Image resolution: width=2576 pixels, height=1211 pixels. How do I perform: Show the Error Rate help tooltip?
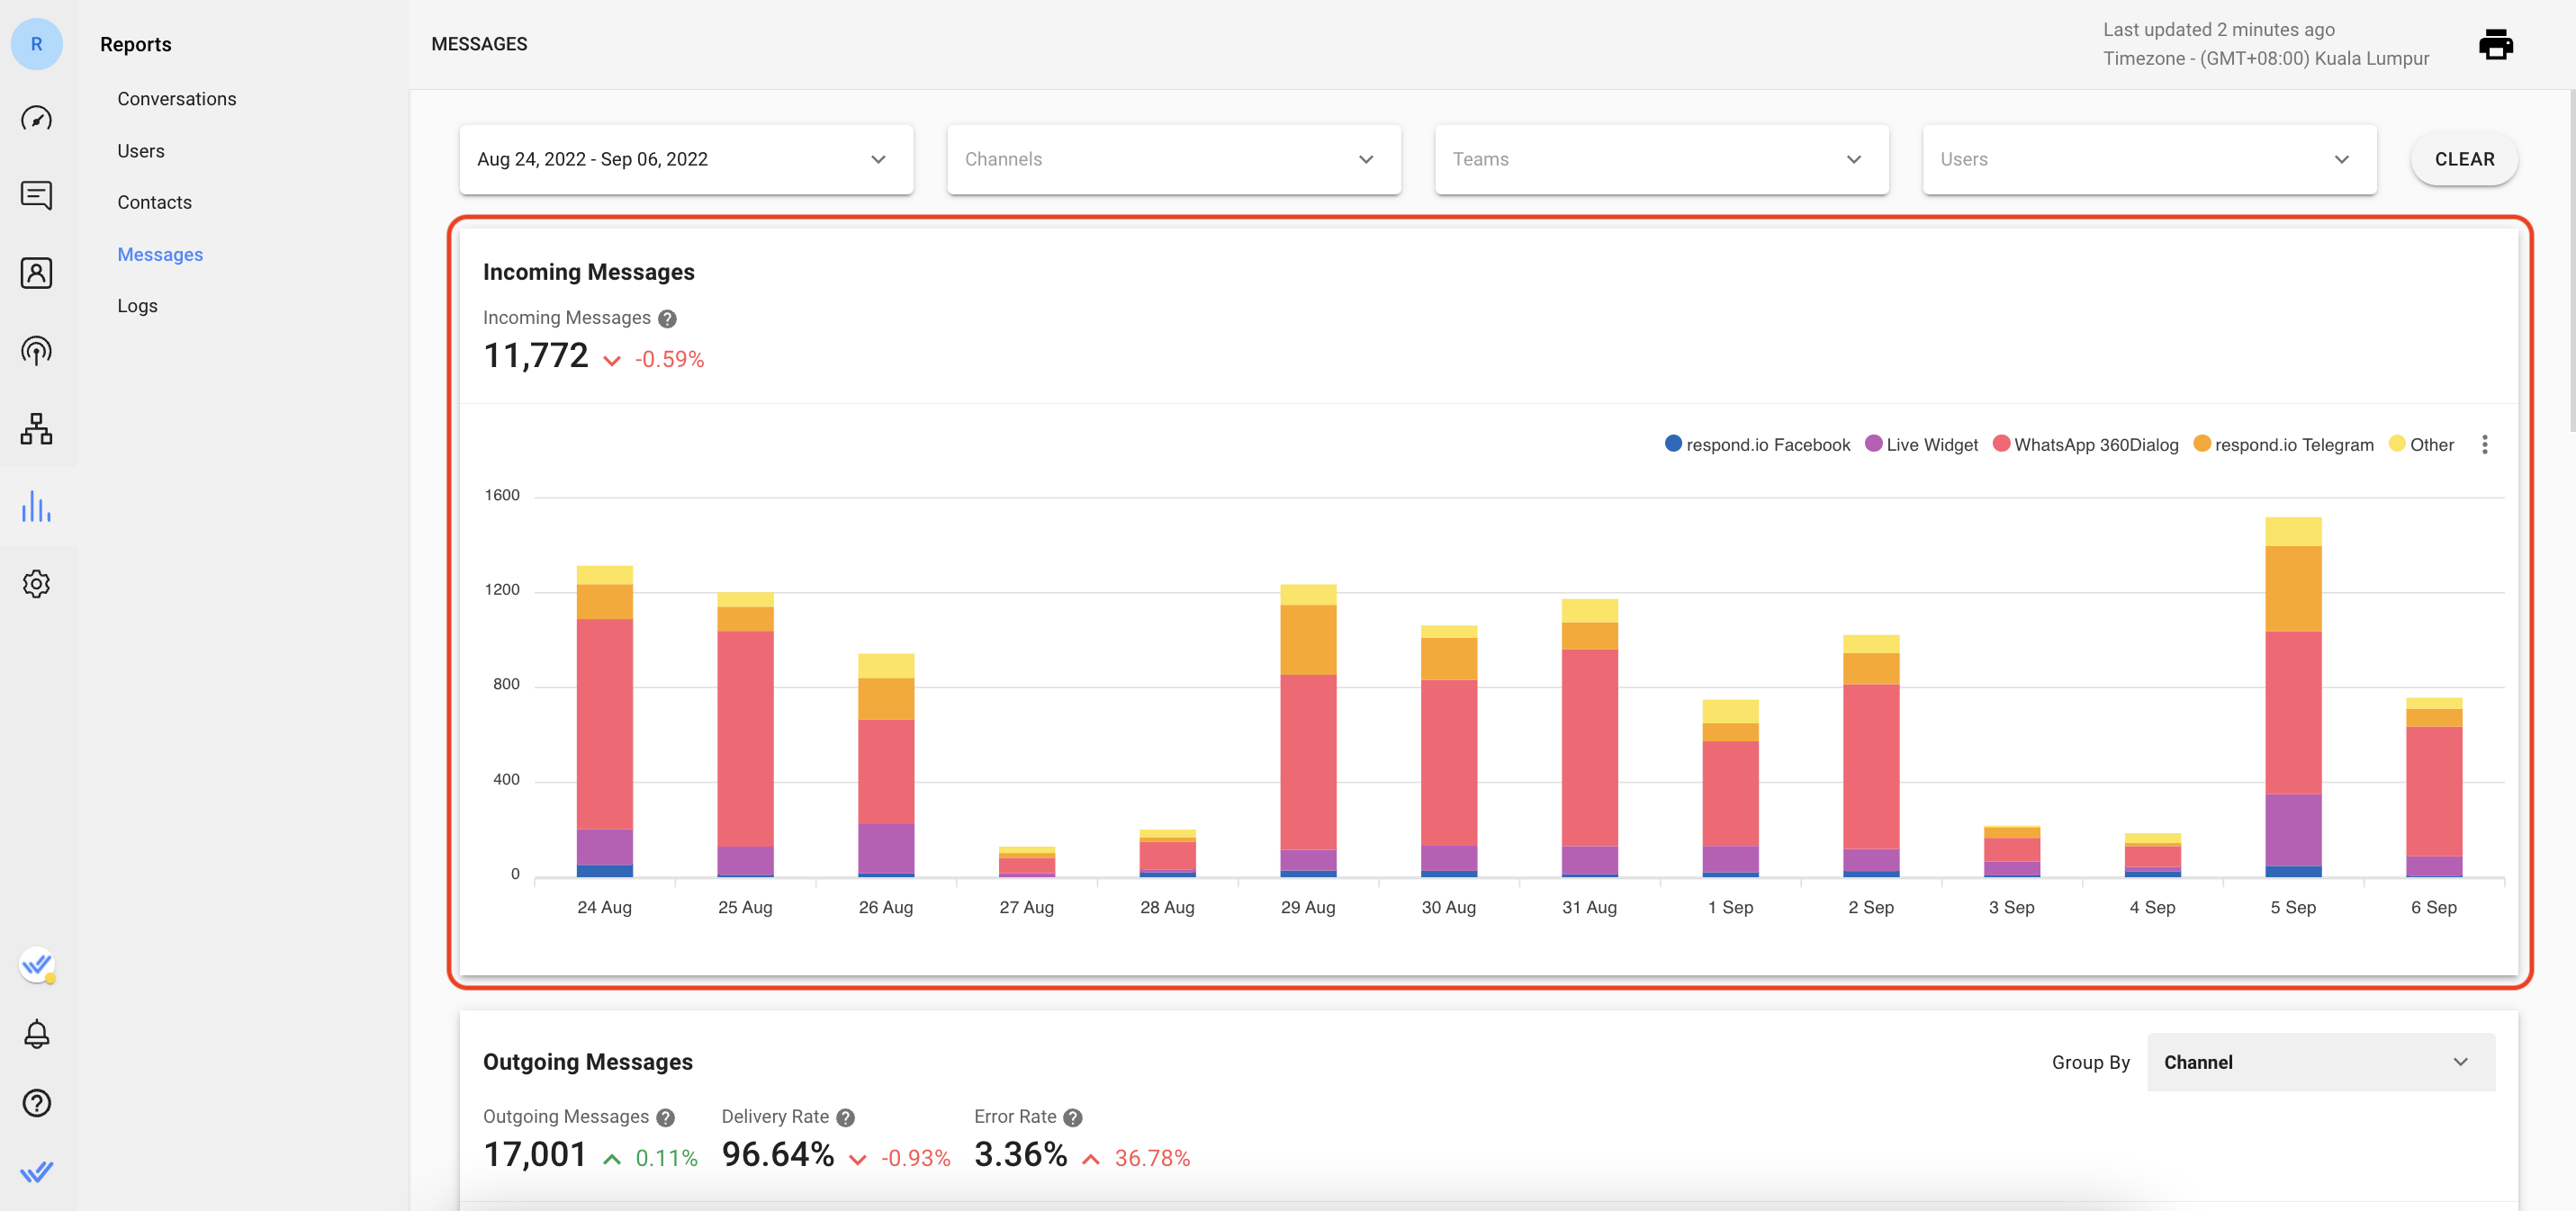coord(1073,1117)
